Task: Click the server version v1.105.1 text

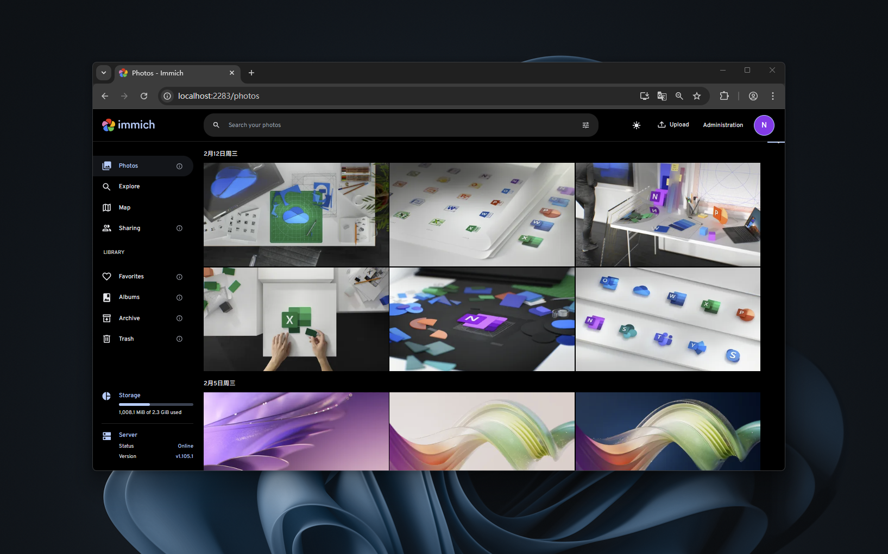Action: point(184,456)
